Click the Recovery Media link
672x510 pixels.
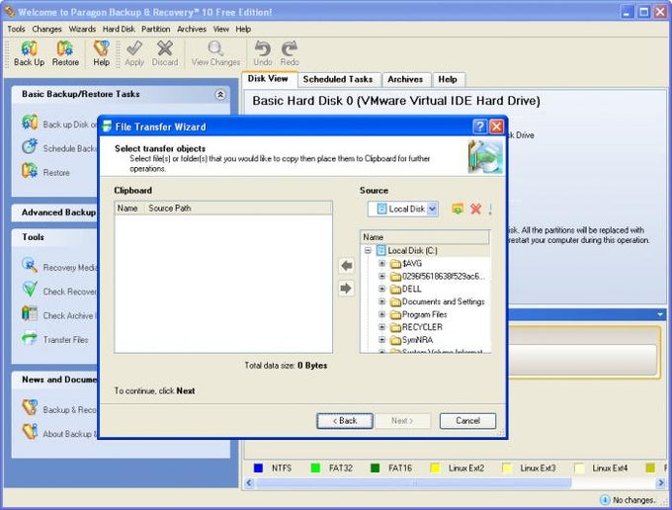pyautogui.click(x=70, y=268)
